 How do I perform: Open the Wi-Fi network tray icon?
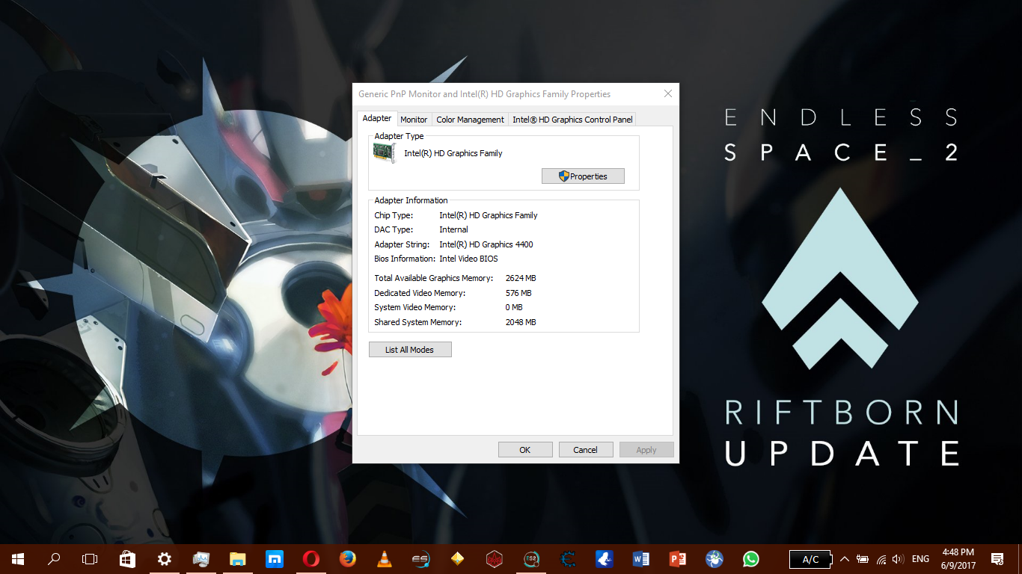881,559
